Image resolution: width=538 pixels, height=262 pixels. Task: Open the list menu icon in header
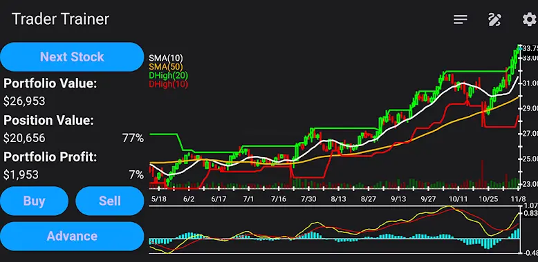tap(461, 19)
